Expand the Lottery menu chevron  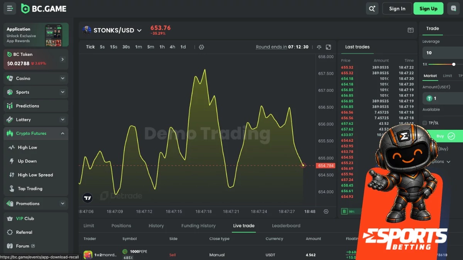(63, 120)
